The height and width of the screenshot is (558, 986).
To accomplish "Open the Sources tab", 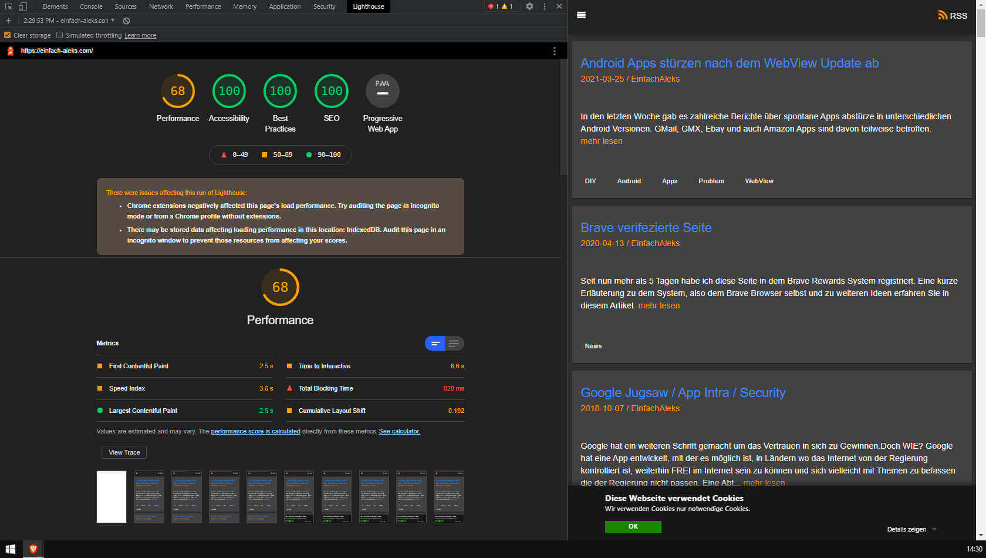I will point(126,6).
